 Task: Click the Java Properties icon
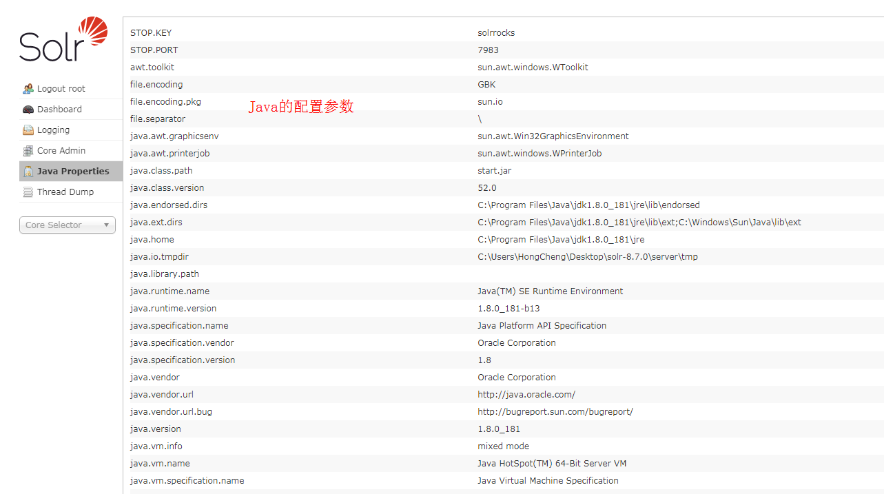pos(28,171)
